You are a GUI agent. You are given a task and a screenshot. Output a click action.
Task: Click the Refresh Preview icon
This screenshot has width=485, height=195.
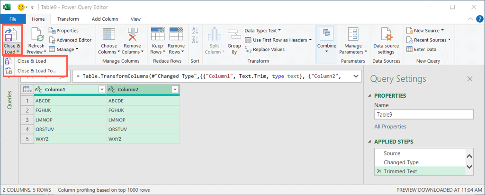pyautogui.click(x=36, y=35)
